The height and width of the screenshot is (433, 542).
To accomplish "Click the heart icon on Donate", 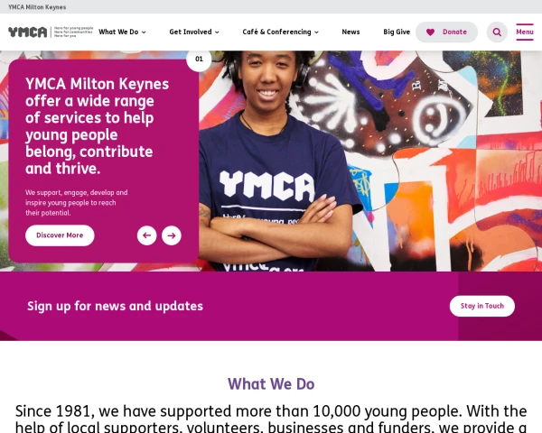I will pos(430,32).
